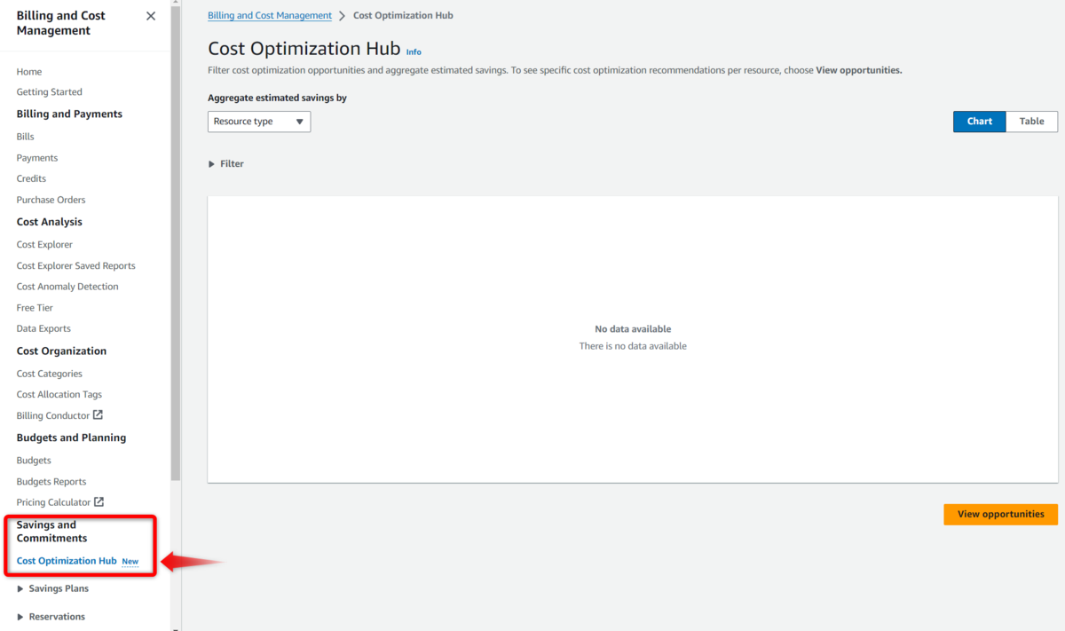
Task: Open Purchase Orders
Action: click(51, 200)
